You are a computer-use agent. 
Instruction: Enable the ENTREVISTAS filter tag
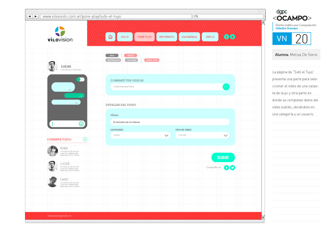tap(113, 60)
